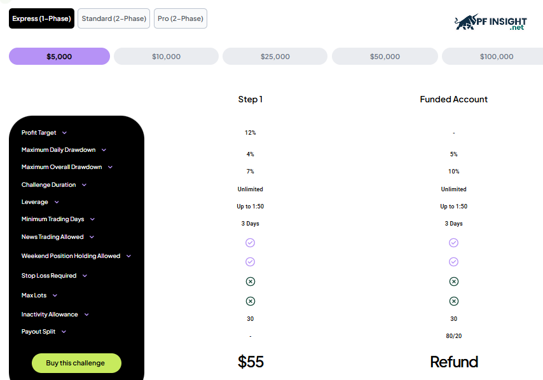Image resolution: width=543 pixels, height=380 pixels.
Task: Expand the Profit Target chevron
Action: coord(64,133)
